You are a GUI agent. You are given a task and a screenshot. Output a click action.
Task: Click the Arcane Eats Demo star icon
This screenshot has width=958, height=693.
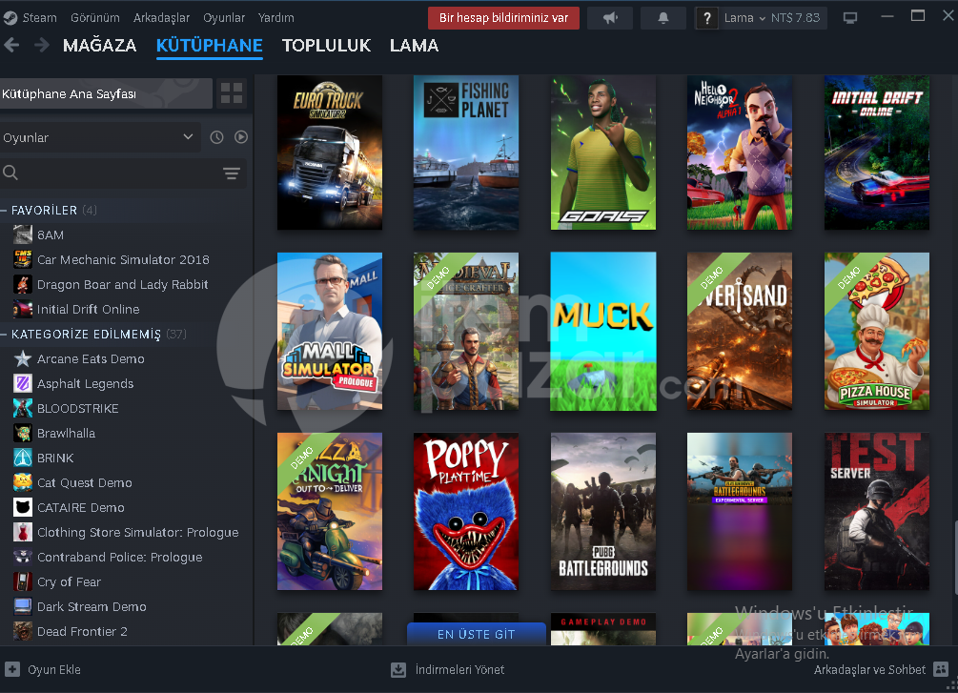[x=23, y=358]
